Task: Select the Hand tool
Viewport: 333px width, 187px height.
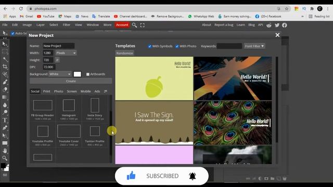Action: tap(5, 151)
